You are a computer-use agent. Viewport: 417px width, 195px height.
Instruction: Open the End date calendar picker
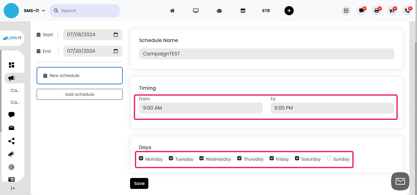pos(115,51)
